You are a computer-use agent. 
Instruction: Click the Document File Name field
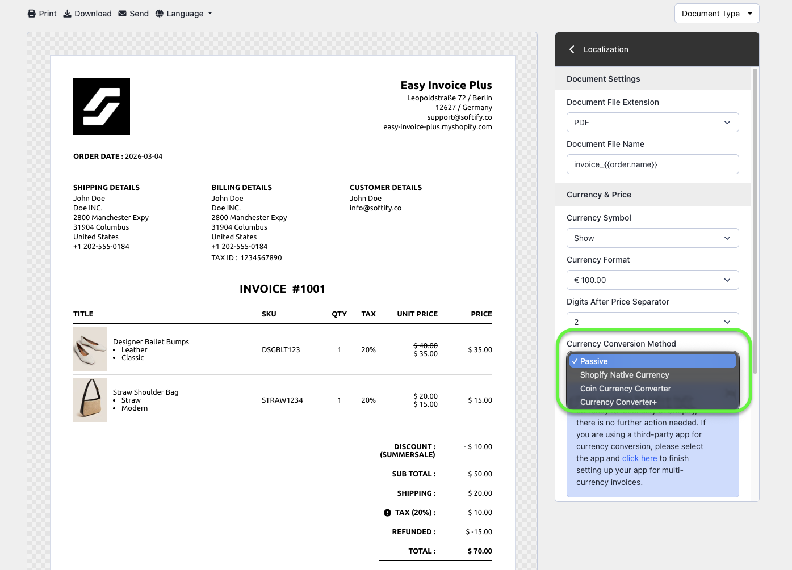tap(652, 164)
